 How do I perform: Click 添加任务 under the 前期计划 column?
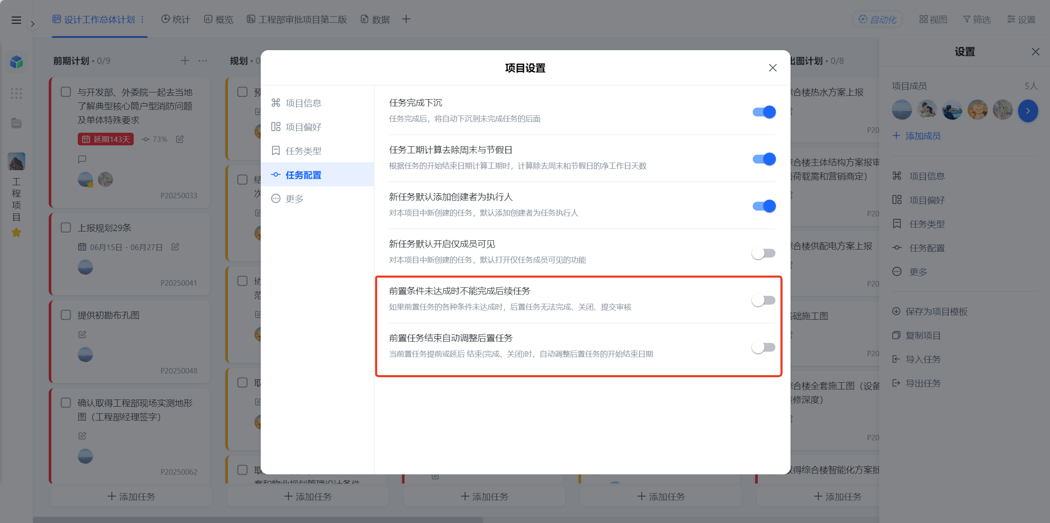(131, 497)
